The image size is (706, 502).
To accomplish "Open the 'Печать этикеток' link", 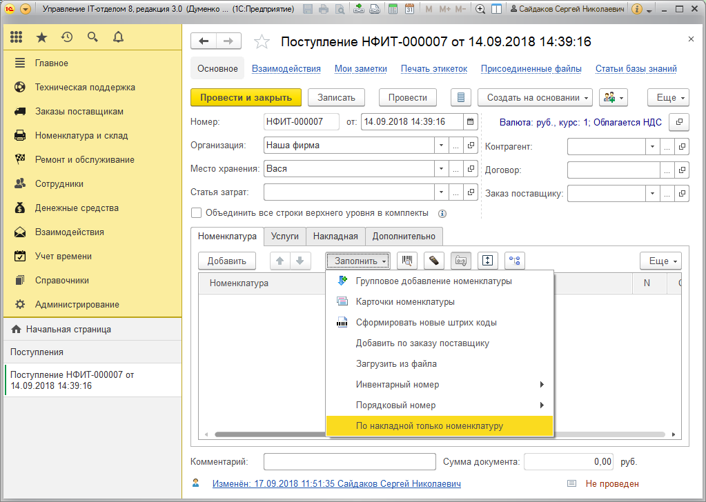I will tap(434, 69).
